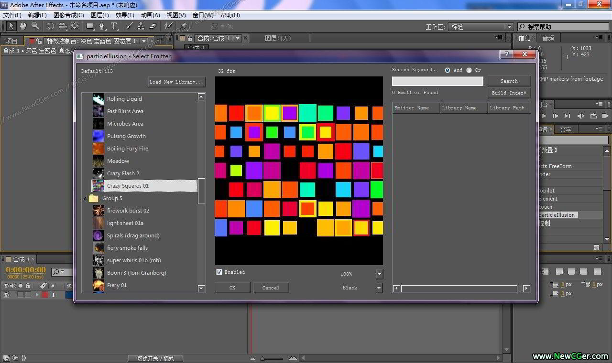
Task: Select the Rectangle shape tool
Action: pyautogui.click(x=90, y=26)
